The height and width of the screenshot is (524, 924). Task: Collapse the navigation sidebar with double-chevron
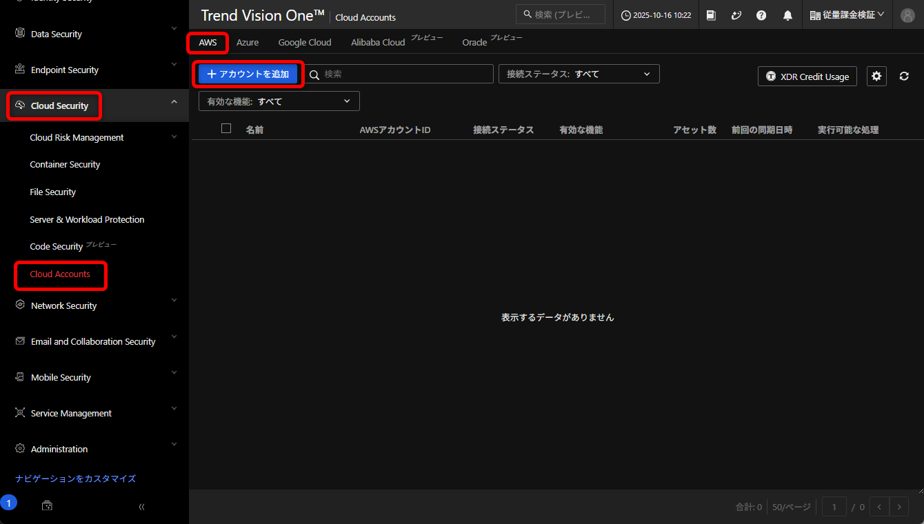141,507
